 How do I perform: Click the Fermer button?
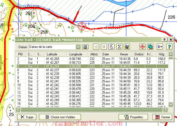pos(162,117)
